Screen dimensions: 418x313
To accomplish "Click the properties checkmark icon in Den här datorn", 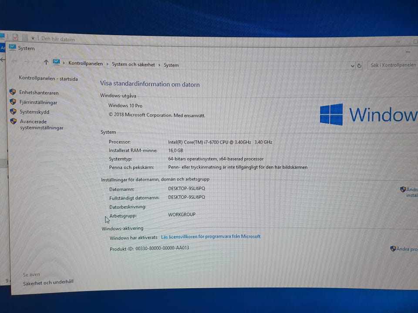I will (16, 37).
